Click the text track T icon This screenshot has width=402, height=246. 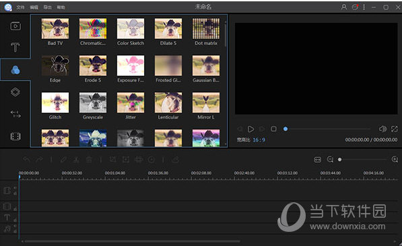tap(7, 218)
